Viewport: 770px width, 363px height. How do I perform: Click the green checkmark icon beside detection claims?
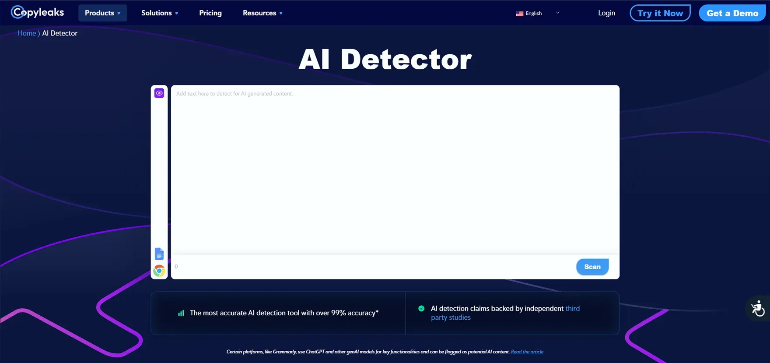pos(421,308)
